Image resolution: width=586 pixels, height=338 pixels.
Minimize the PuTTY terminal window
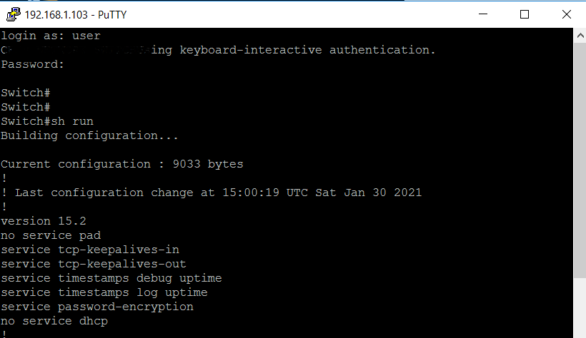(483, 14)
